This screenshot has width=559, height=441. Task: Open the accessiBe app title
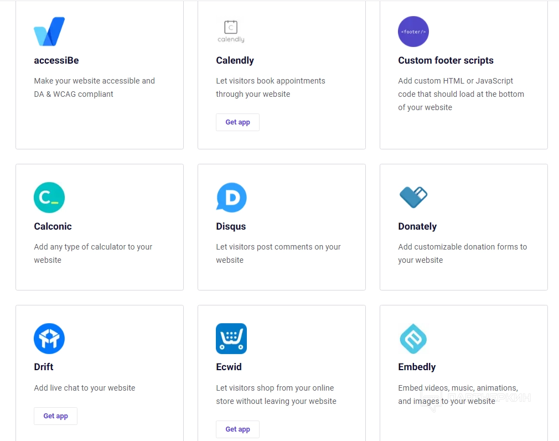tap(56, 60)
